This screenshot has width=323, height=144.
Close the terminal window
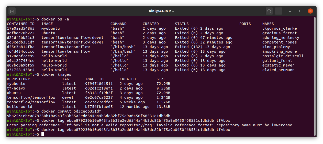[x=310, y=11]
